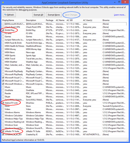This screenshot has height=143, width=130.
Task: Check the OneNote checkbox
Action: (x=3, y=90)
